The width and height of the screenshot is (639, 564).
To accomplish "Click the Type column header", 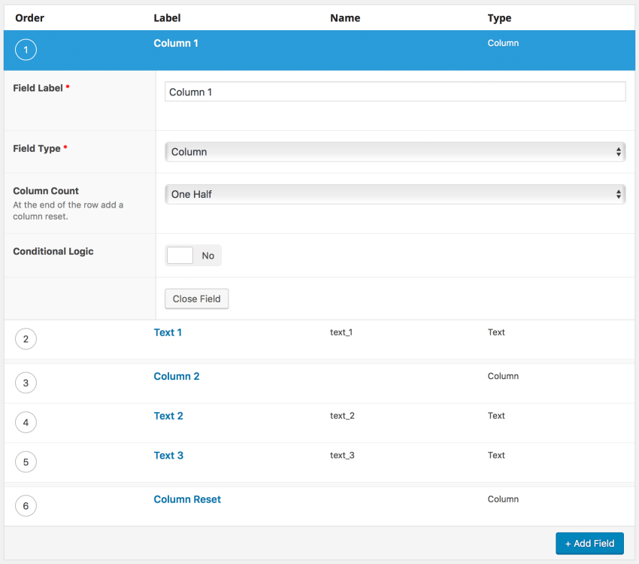I will tap(499, 18).
